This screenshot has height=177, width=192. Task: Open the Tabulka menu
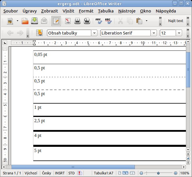coord(106,11)
